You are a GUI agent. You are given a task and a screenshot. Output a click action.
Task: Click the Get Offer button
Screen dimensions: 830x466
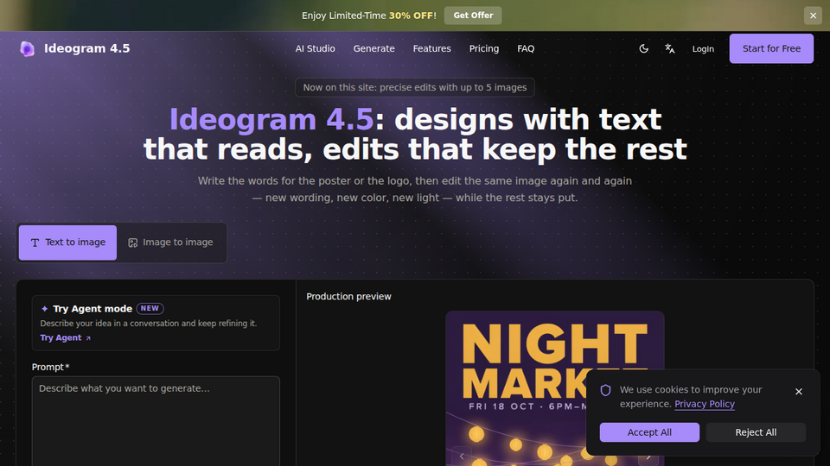pos(473,16)
